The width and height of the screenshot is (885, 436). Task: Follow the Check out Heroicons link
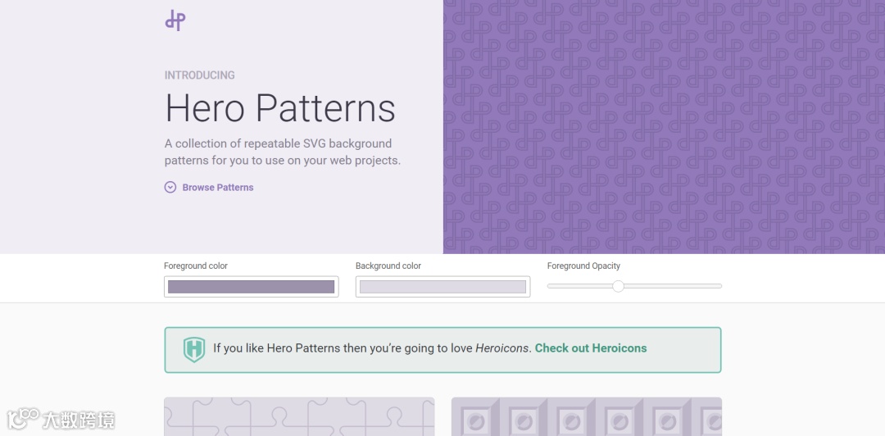point(591,348)
